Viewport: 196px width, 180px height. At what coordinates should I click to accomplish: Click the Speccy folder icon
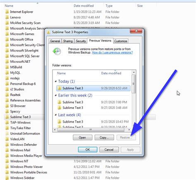tap(7, 111)
